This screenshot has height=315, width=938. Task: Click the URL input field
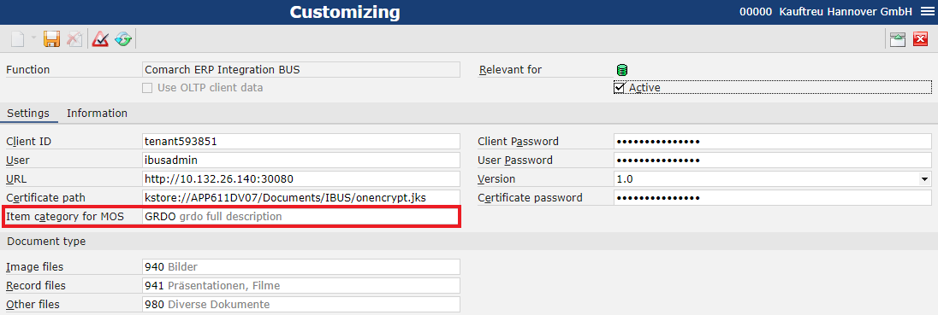[301, 178]
